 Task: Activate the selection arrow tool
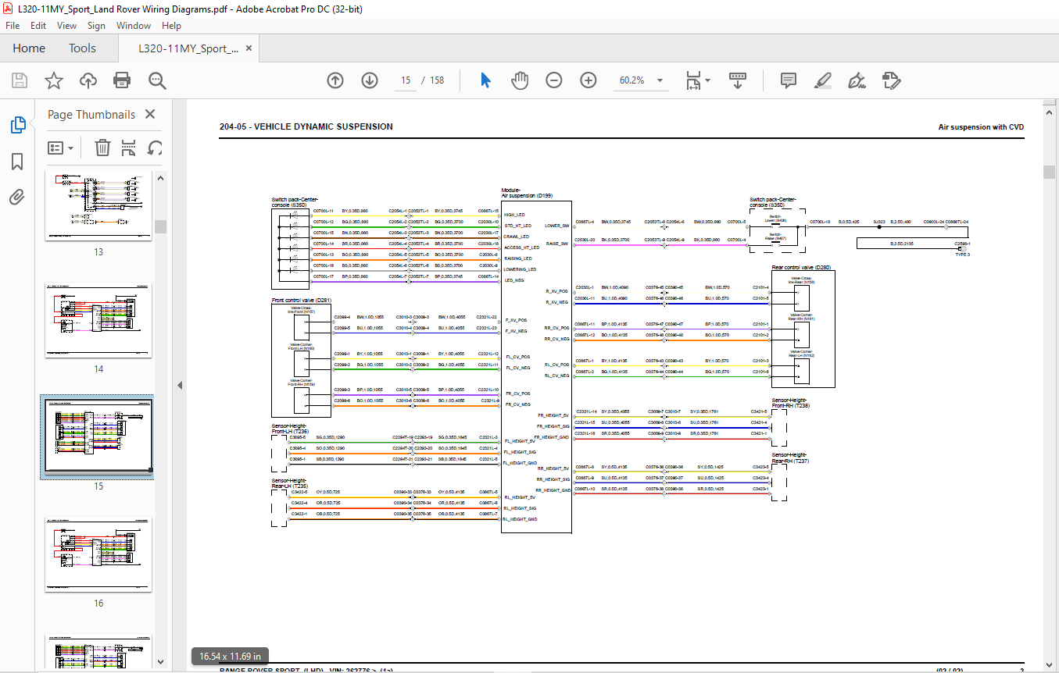[485, 80]
